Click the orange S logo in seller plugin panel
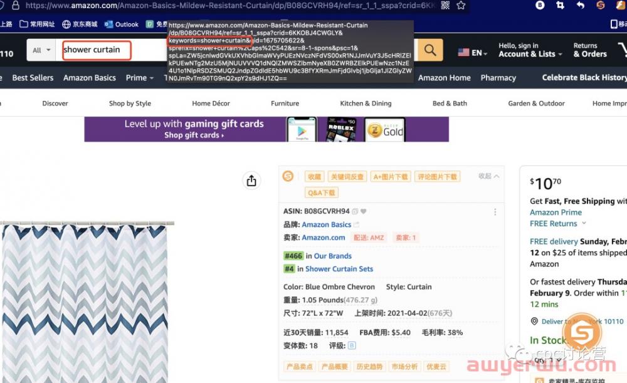This screenshot has width=627, height=383. (288, 176)
